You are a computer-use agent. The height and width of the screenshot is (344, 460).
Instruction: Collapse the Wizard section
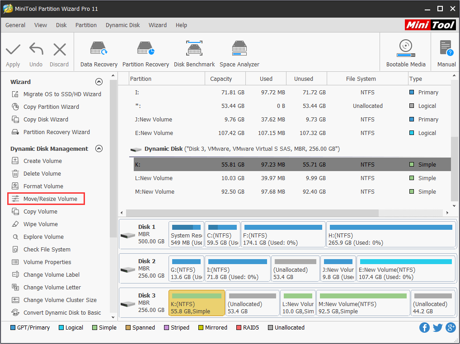(x=99, y=82)
